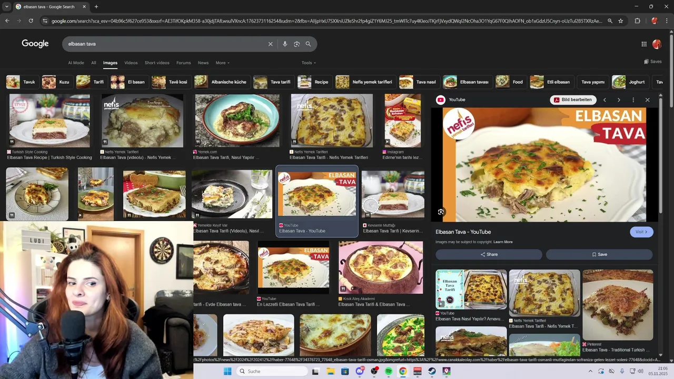Open Steam from the taskbar
The height and width of the screenshot is (379, 674).
pos(432,371)
